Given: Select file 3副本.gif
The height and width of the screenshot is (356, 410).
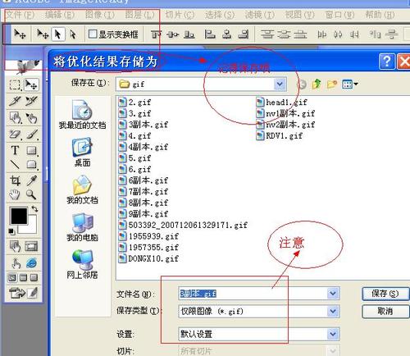Looking at the screenshot, I should 143,125.
